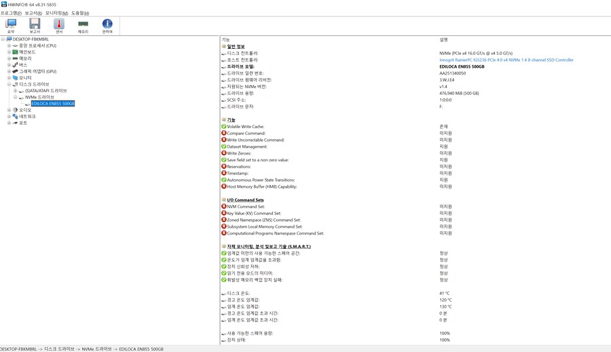Click the 메모리 RAM stick toolbar icon
This screenshot has height=352, width=611.
83,26
